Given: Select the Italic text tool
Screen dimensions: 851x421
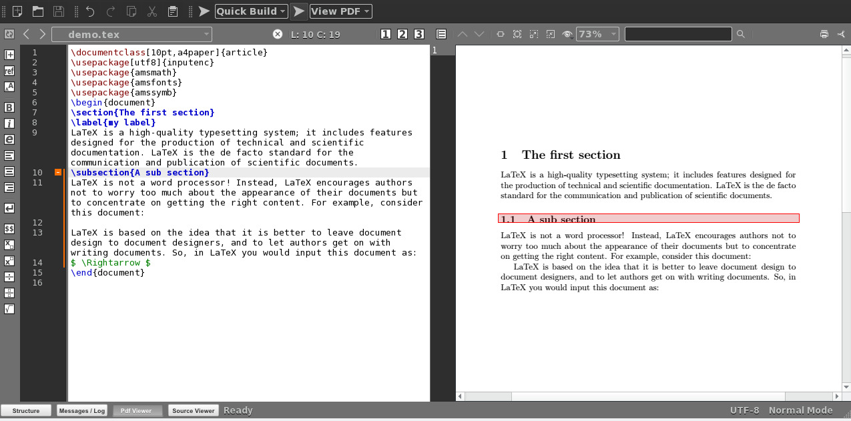Looking at the screenshot, I should coord(9,123).
